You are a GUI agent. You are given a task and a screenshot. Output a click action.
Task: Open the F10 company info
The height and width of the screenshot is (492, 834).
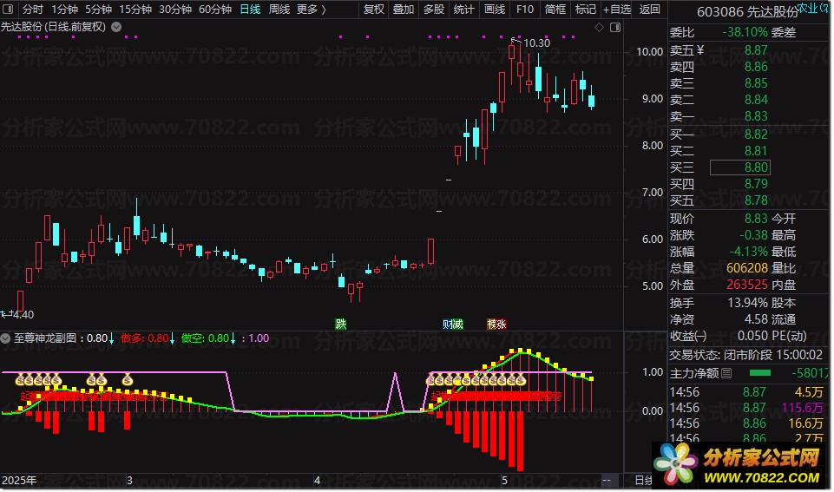click(524, 9)
